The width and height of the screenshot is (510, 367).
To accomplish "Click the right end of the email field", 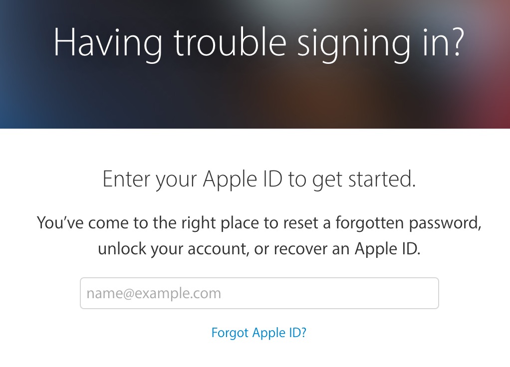I will 423,293.
